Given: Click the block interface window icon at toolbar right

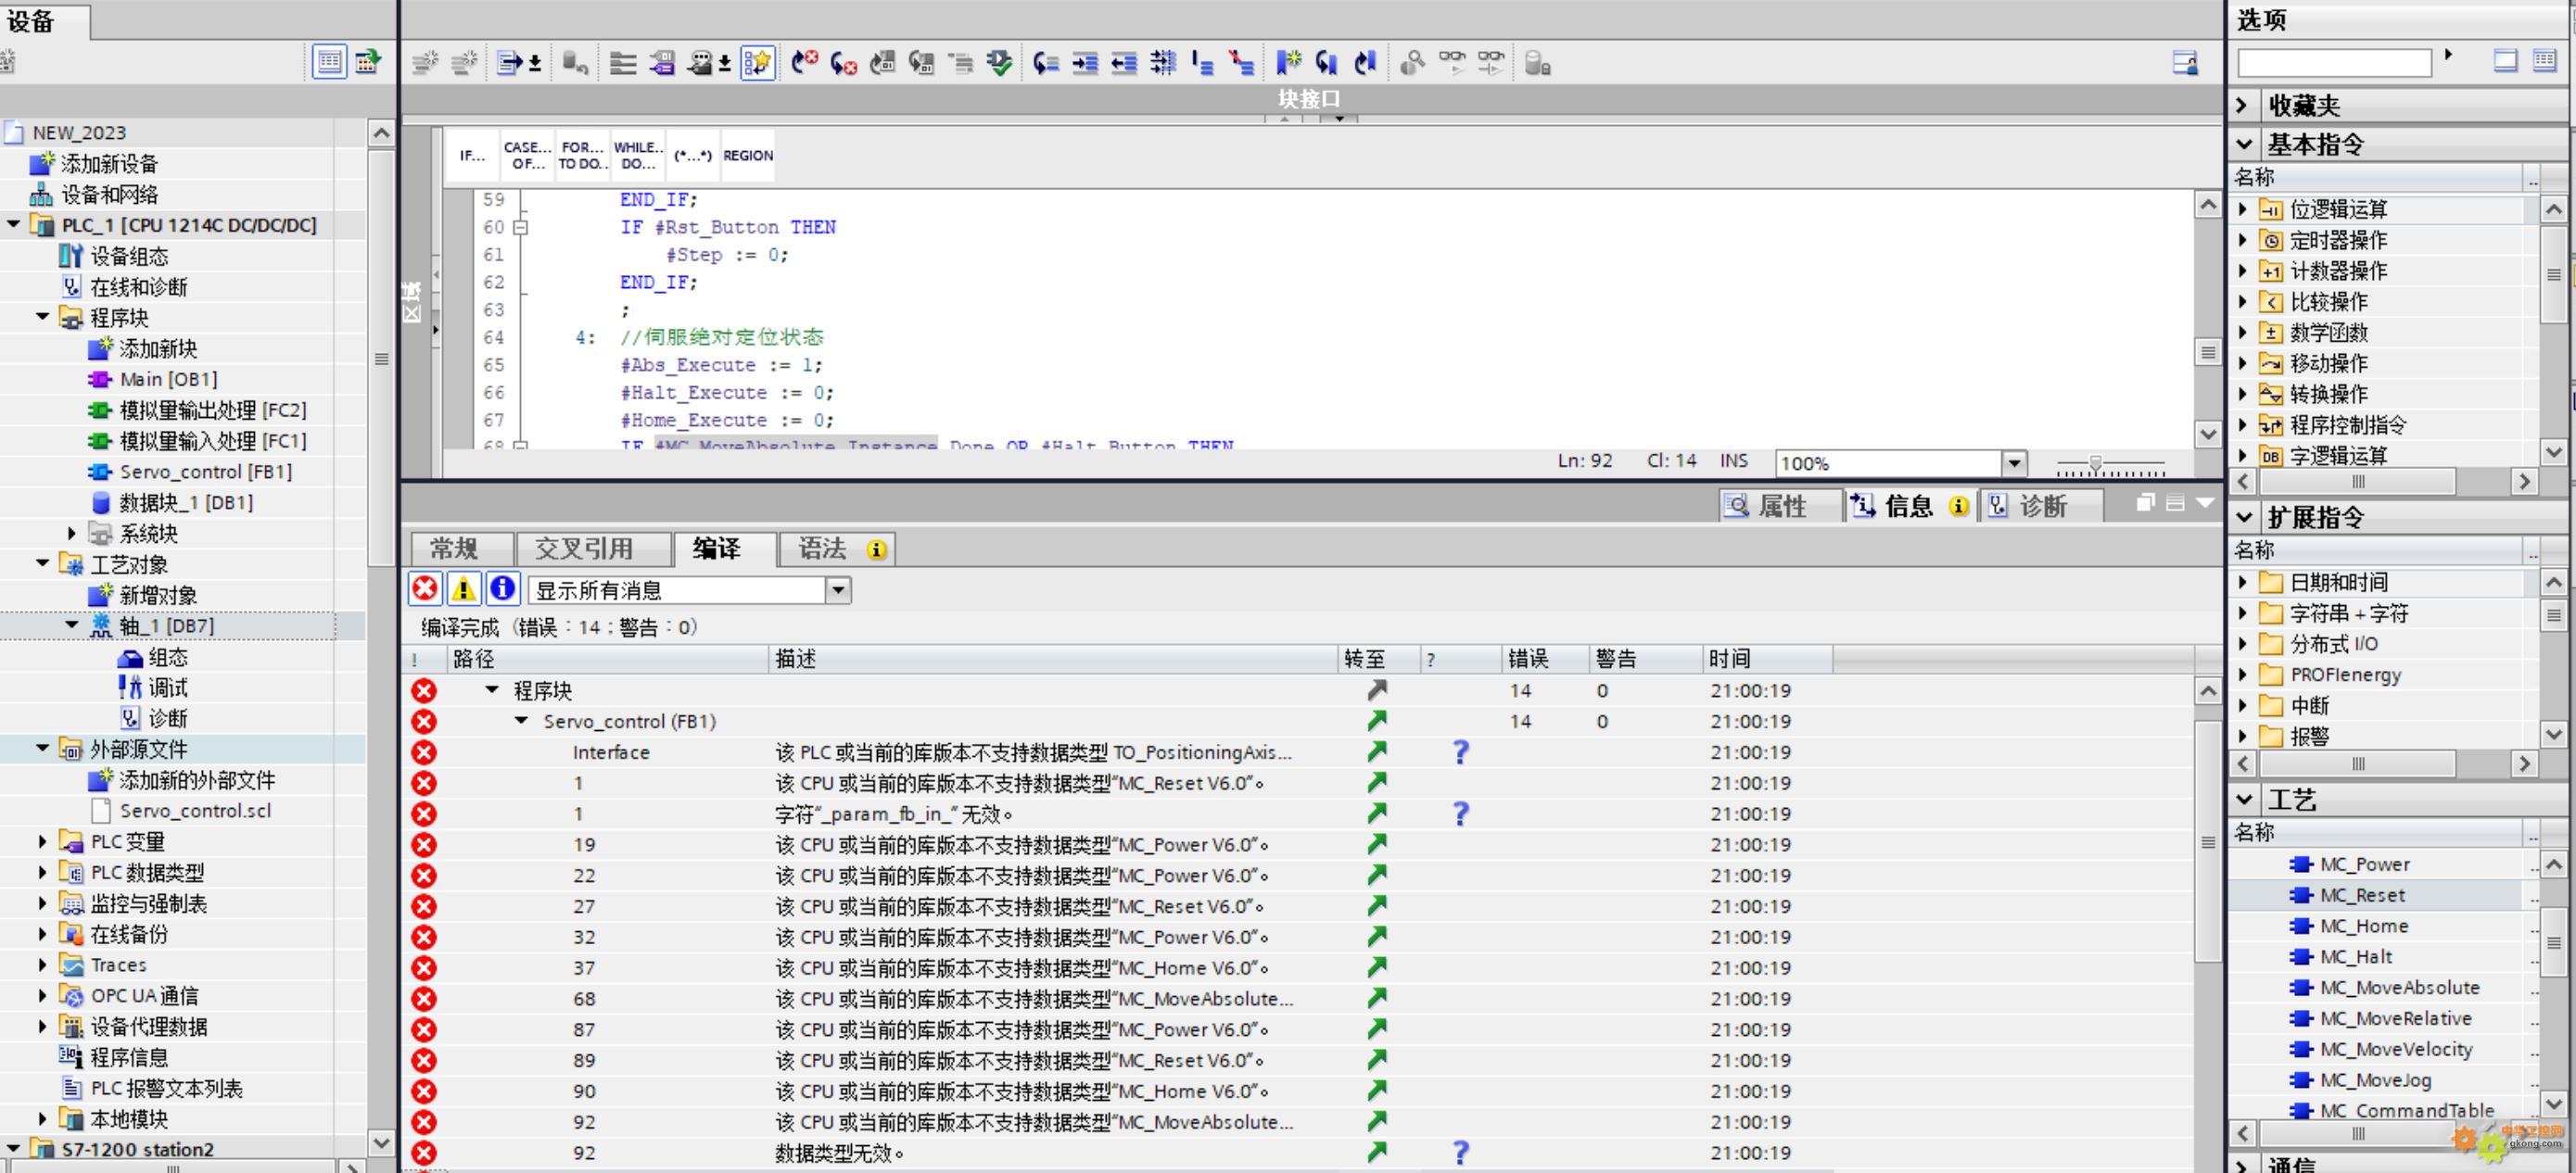Looking at the screenshot, I should click(x=2185, y=63).
